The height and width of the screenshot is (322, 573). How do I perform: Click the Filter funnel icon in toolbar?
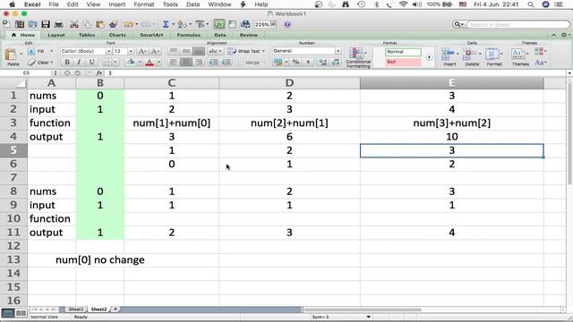[x=200, y=24]
